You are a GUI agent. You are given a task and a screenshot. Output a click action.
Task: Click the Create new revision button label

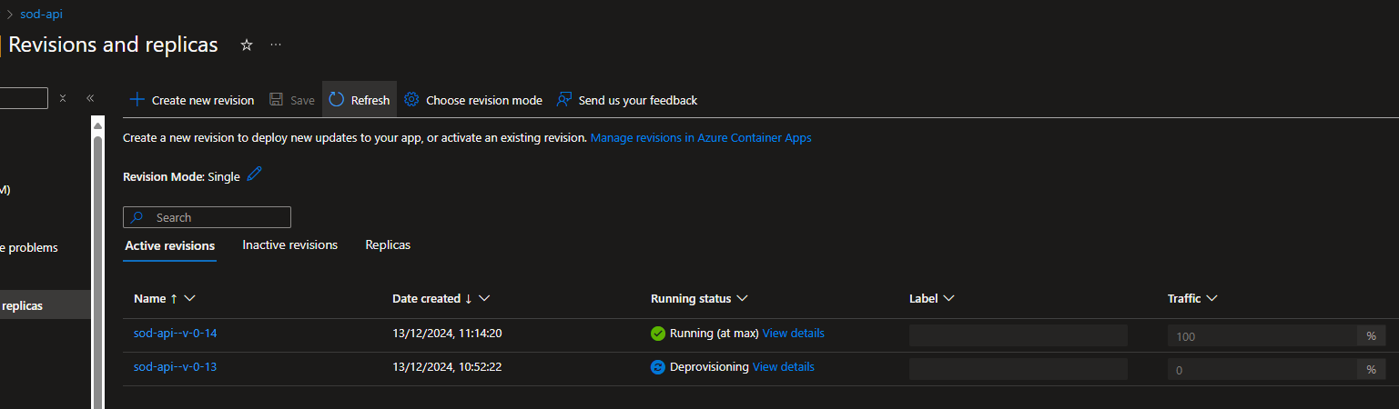[x=203, y=100]
